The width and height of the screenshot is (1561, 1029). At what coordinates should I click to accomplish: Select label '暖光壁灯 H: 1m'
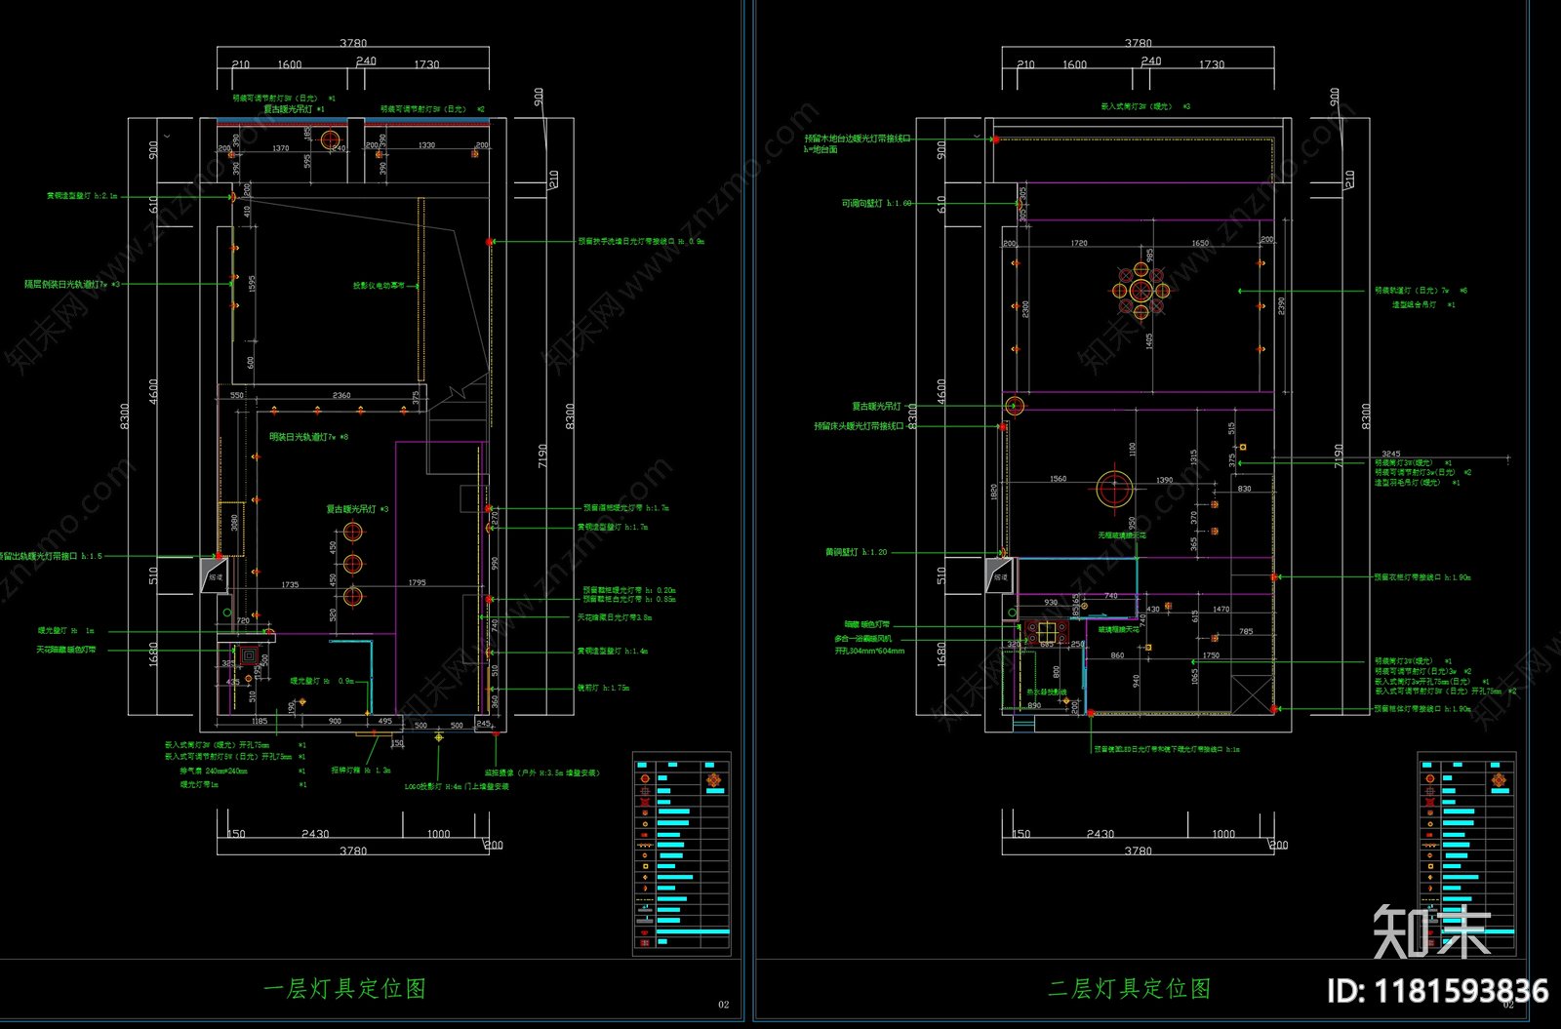tap(66, 631)
